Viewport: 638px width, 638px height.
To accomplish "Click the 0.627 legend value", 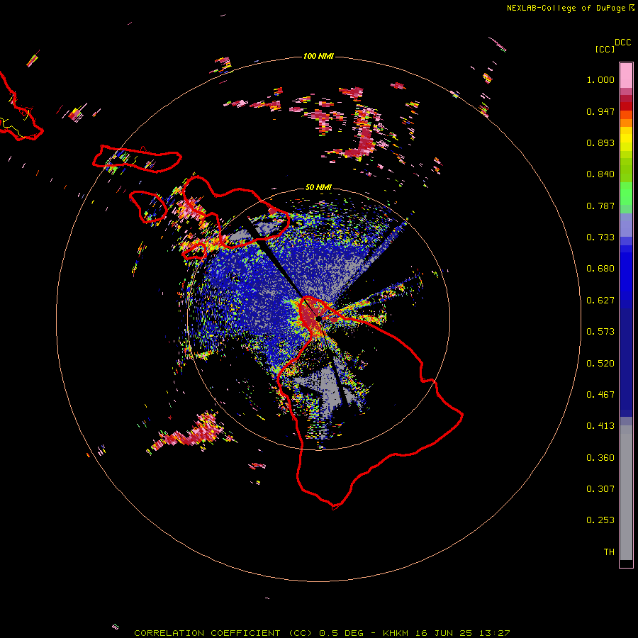I will click(x=600, y=301).
